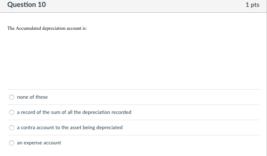Click the blank area below the question prompt
267x156 pixels.
(x=133, y=59)
